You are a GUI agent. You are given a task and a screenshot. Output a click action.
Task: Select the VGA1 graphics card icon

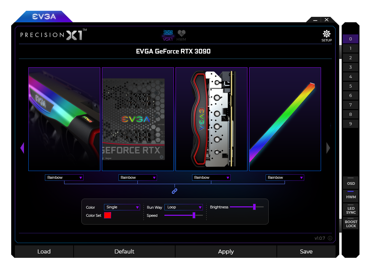tap(168, 35)
